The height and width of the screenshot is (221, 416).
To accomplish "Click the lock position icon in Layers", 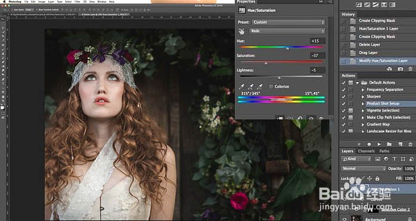I will 369,178.
